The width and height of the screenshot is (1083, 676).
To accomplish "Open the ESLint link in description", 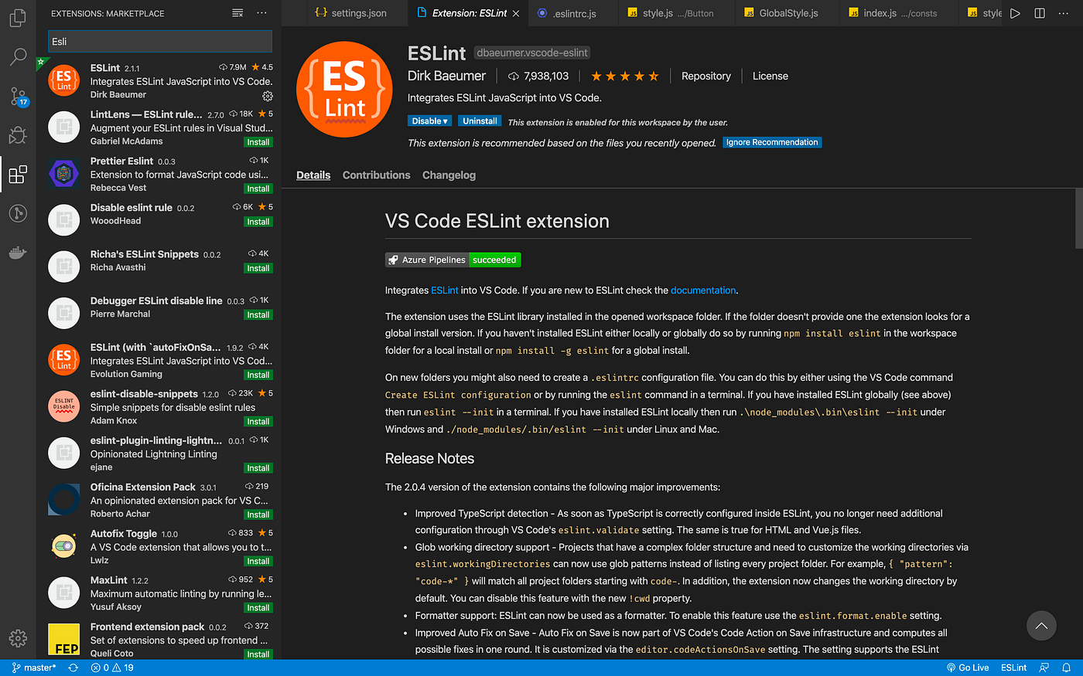I will (445, 290).
